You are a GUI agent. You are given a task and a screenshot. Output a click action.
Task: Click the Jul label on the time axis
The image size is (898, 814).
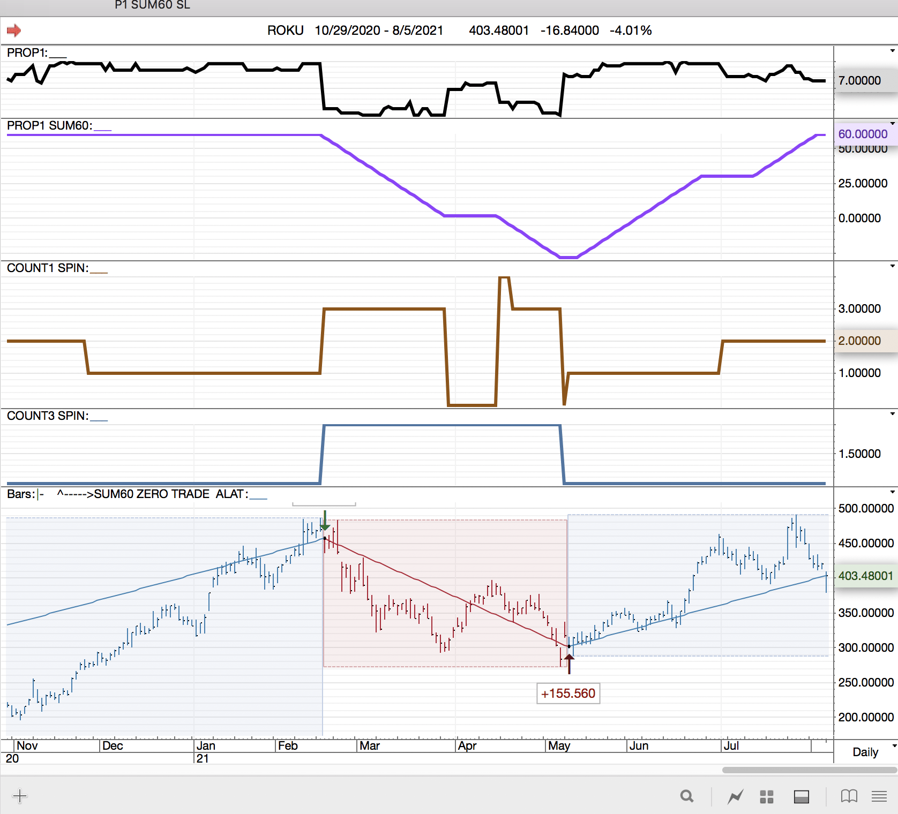(x=731, y=745)
